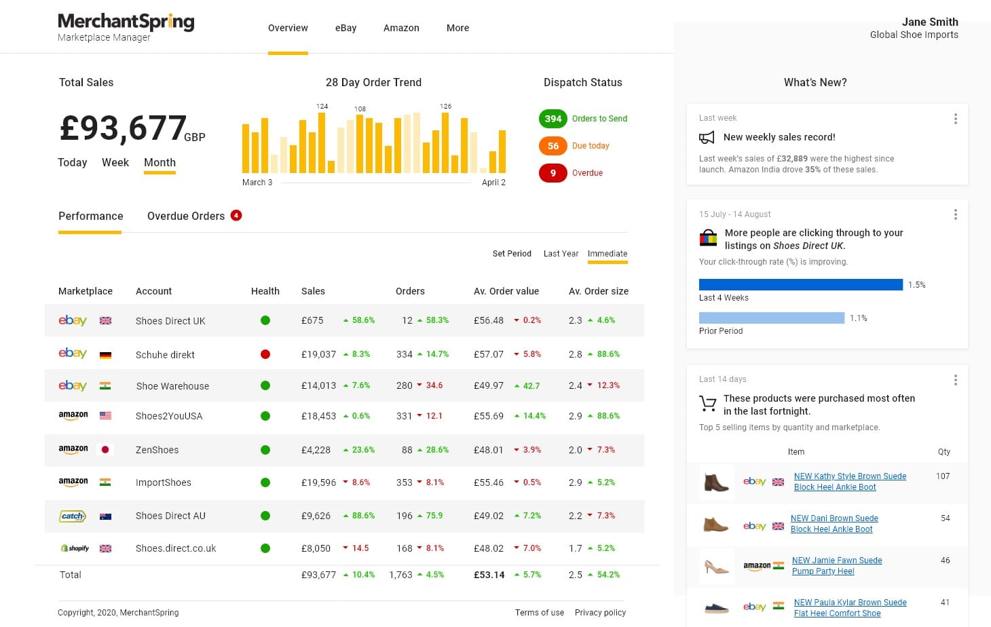The width and height of the screenshot is (991, 627).
Task: Switch to the Amazon tab
Action: click(x=401, y=28)
